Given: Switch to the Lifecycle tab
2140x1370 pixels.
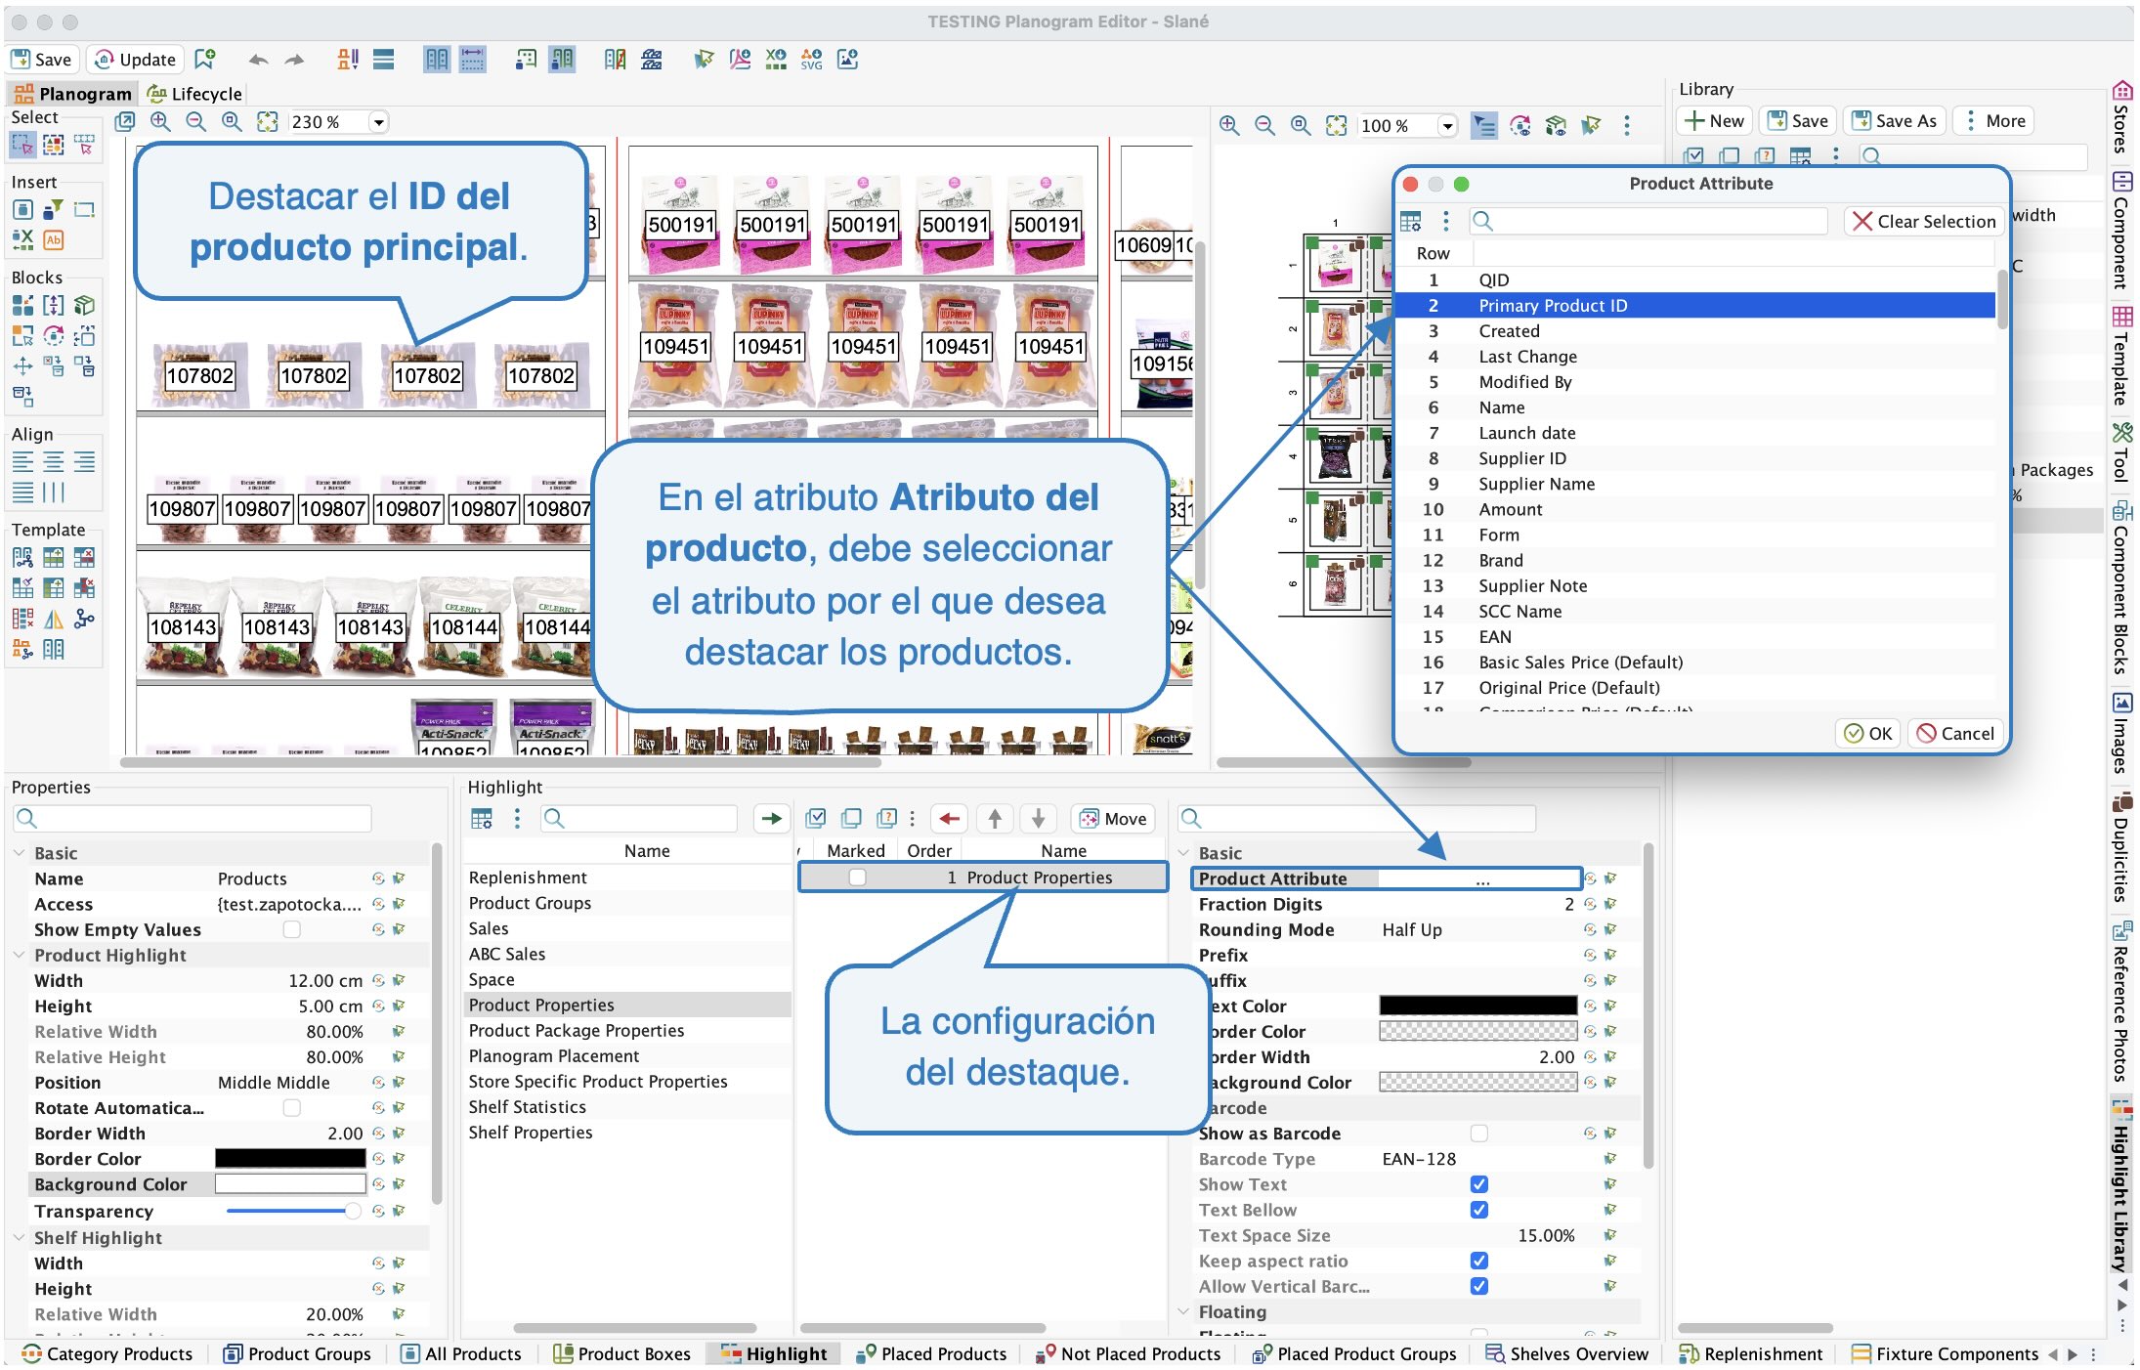Looking at the screenshot, I should (x=194, y=94).
